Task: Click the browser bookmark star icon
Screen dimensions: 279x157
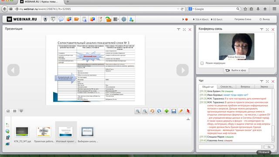Action: coord(245,9)
